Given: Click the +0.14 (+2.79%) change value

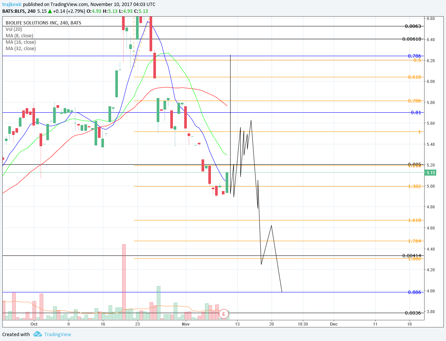Looking at the screenshot, I should pyautogui.click(x=69, y=11).
